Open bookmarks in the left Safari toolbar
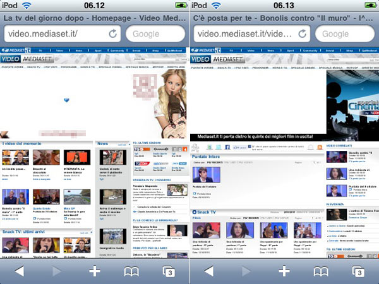Screen dimensions: 379x284 (x=131, y=271)
